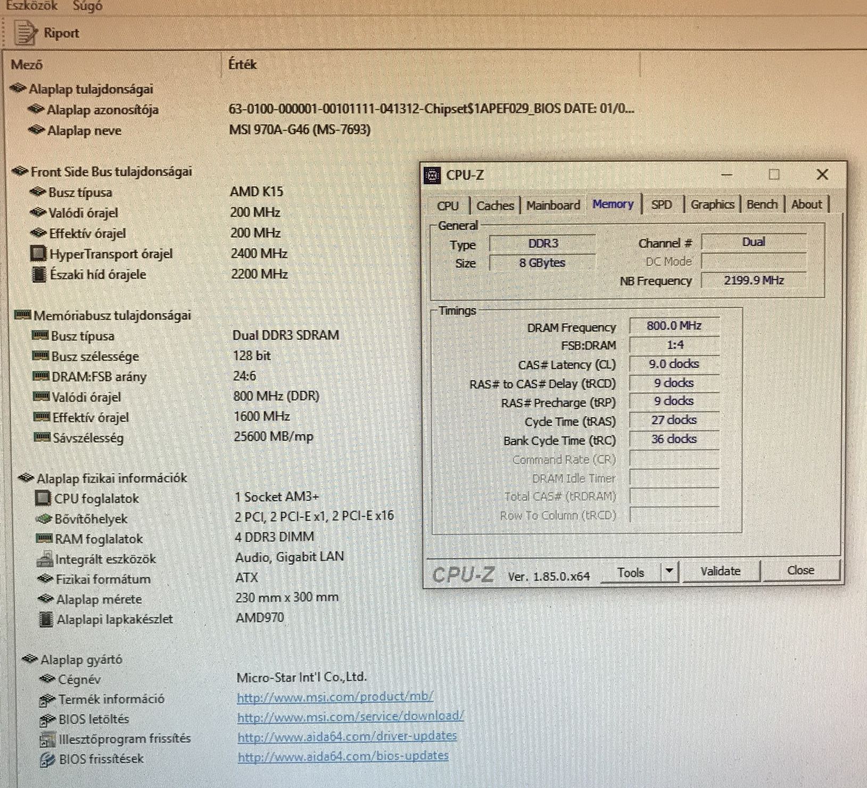Click the DRAM:FSB arány RAM icon
The height and width of the screenshot is (788, 867).
pos(42,376)
